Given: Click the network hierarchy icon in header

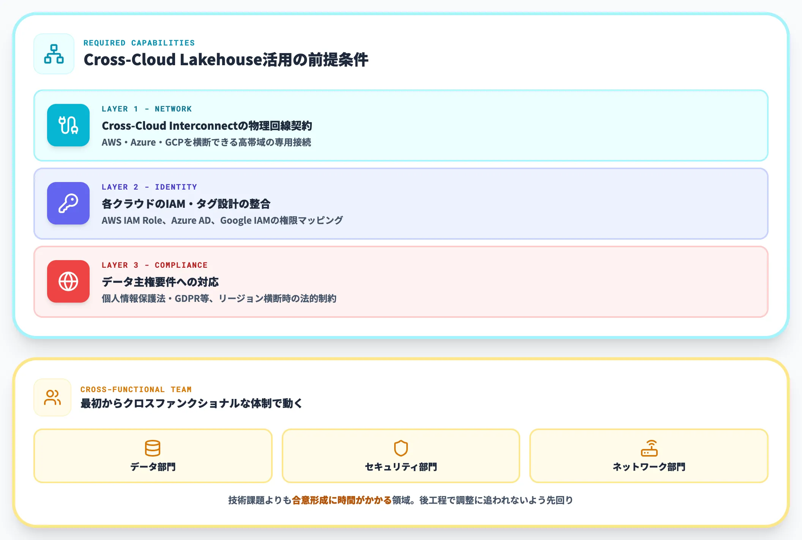Looking at the screenshot, I should pyautogui.click(x=54, y=54).
